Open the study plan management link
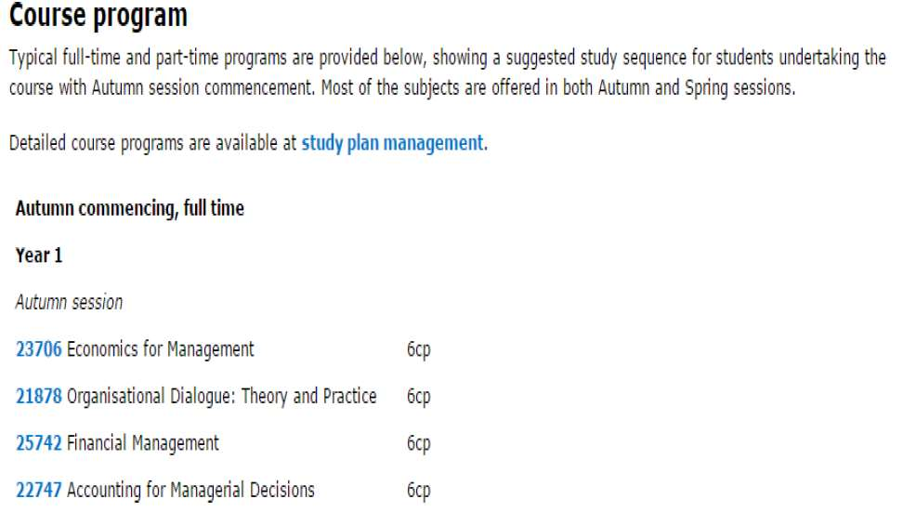The image size is (903, 525). (x=393, y=143)
